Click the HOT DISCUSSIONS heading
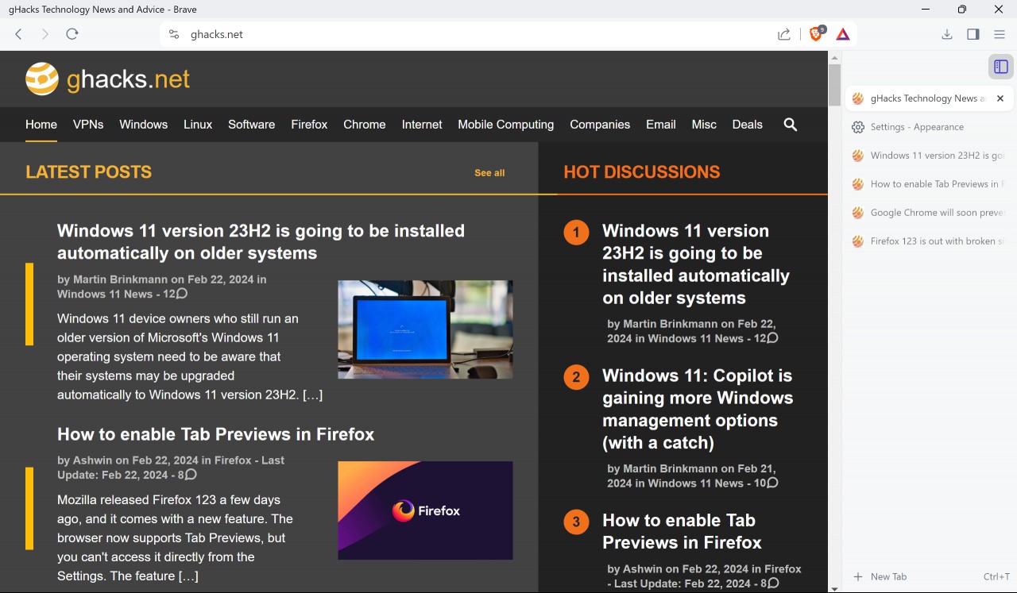 click(642, 172)
